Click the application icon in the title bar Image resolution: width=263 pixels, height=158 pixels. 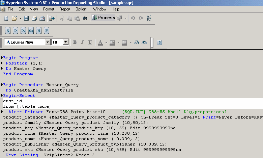click(2, 3)
